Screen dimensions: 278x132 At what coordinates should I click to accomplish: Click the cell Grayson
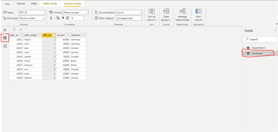pyautogui.click(x=33, y=65)
